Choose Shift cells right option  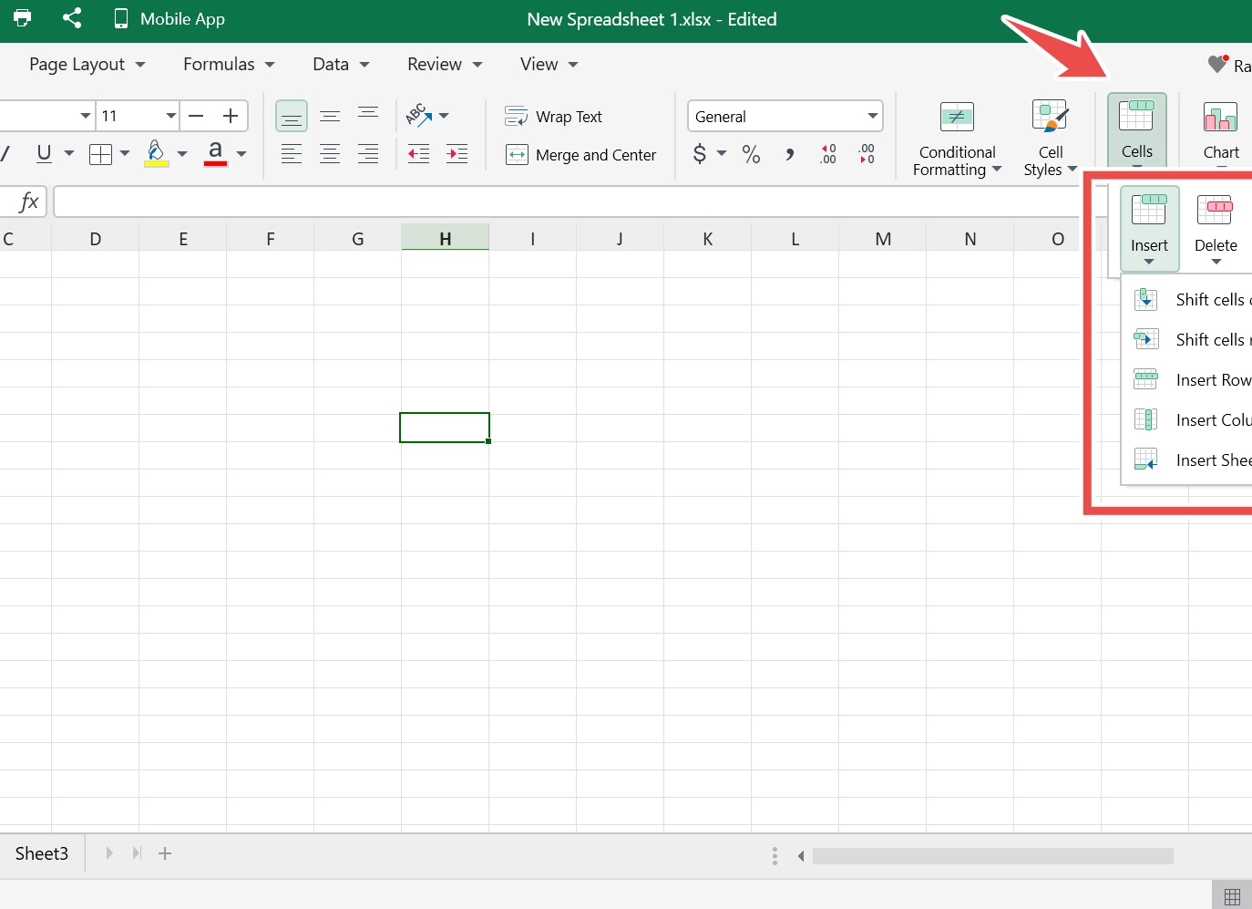point(1192,339)
